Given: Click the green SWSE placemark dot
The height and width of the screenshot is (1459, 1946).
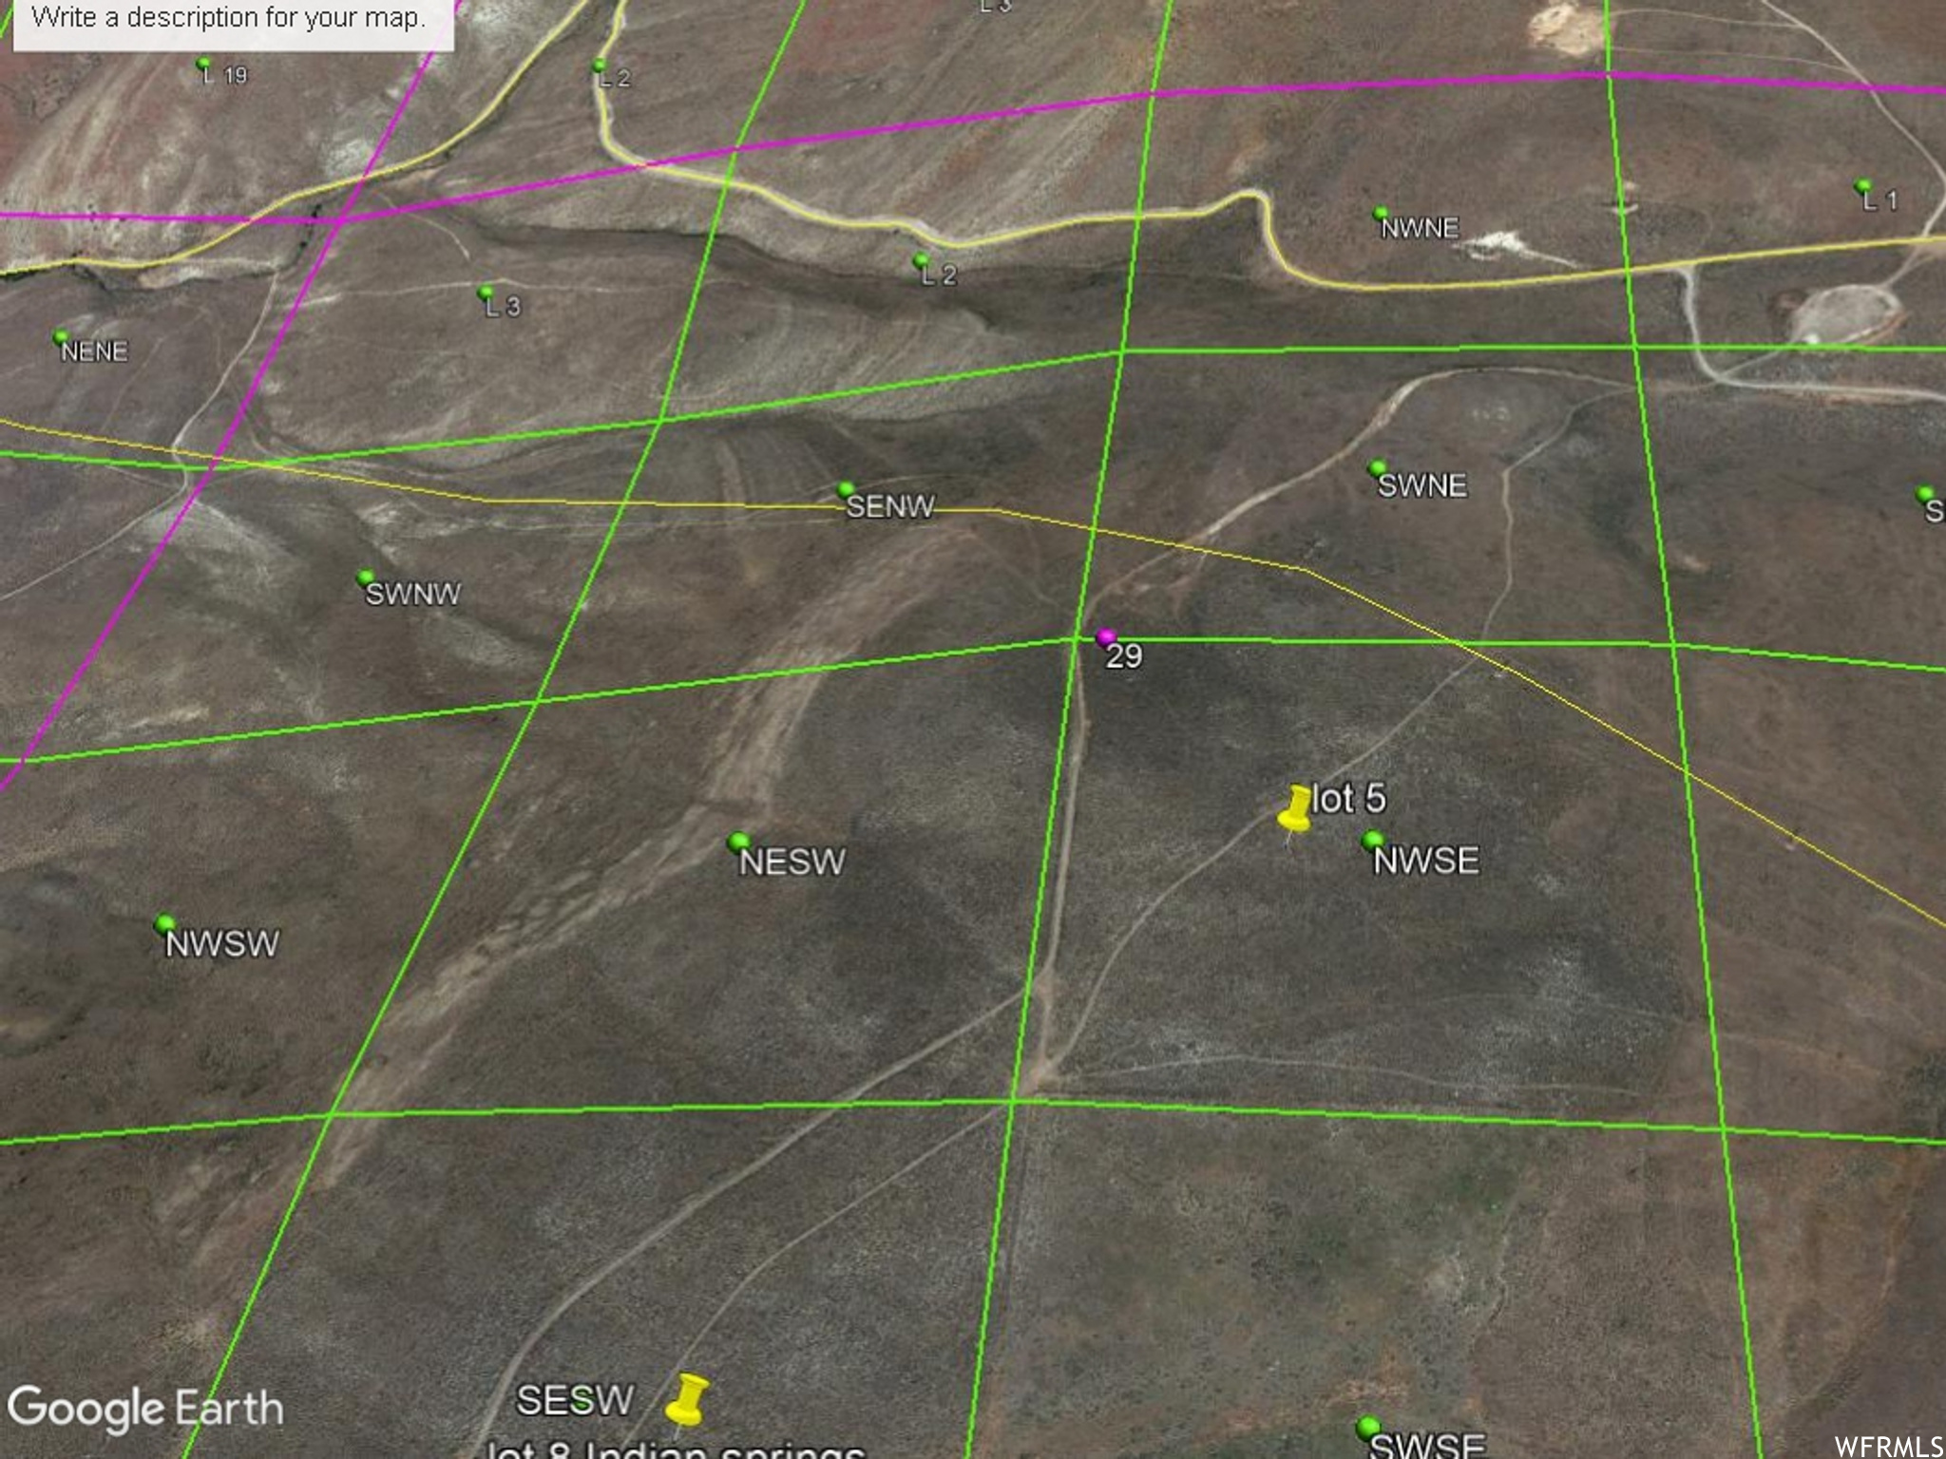Looking at the screenshot, I should (x=1368, y=1426).
